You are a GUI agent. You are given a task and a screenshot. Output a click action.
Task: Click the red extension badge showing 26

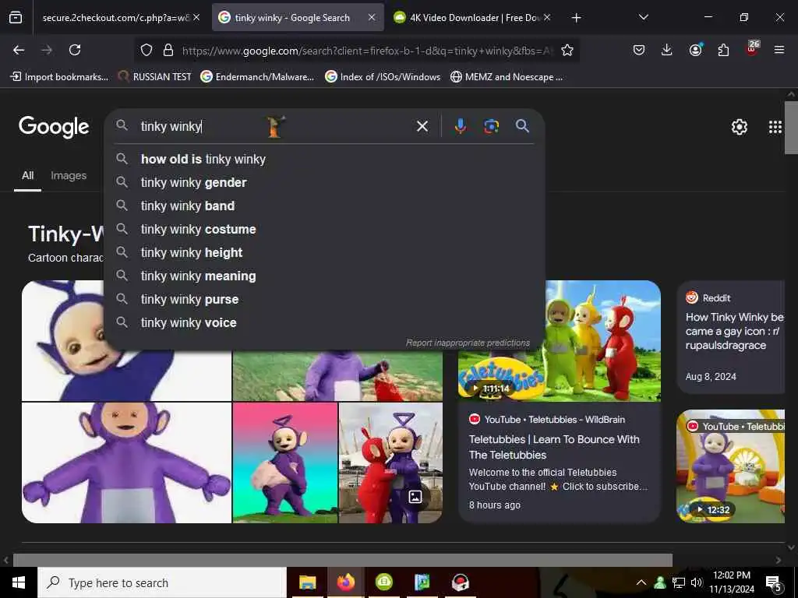[752, 48]
